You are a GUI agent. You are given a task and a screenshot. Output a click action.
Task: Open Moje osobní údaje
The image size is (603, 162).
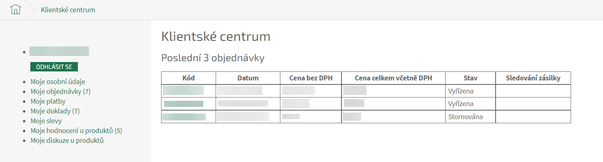click(x=58, y=82)
